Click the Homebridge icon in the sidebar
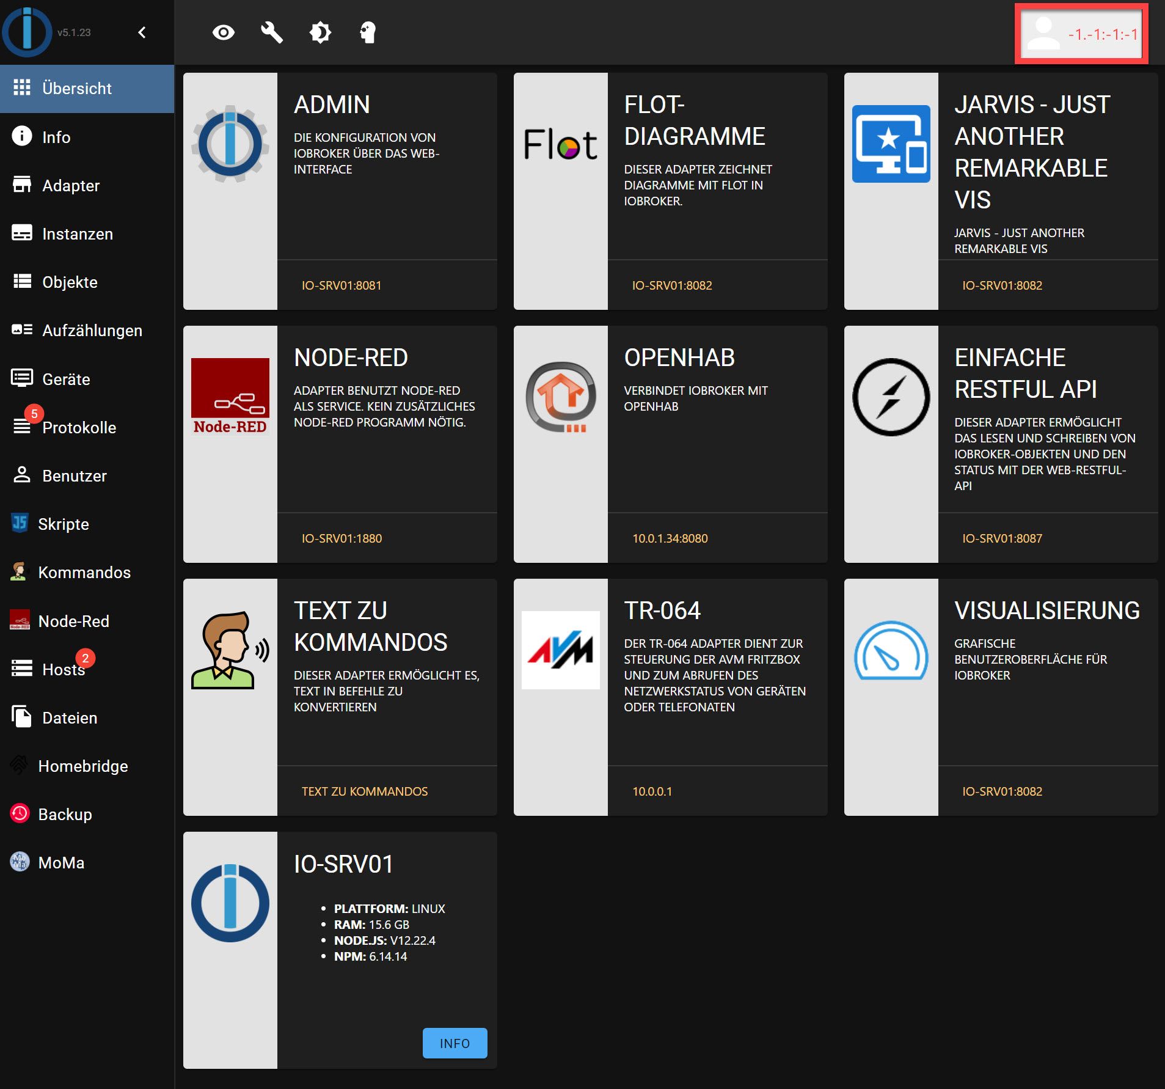1165x1089 pixels. tap(20, 765)
